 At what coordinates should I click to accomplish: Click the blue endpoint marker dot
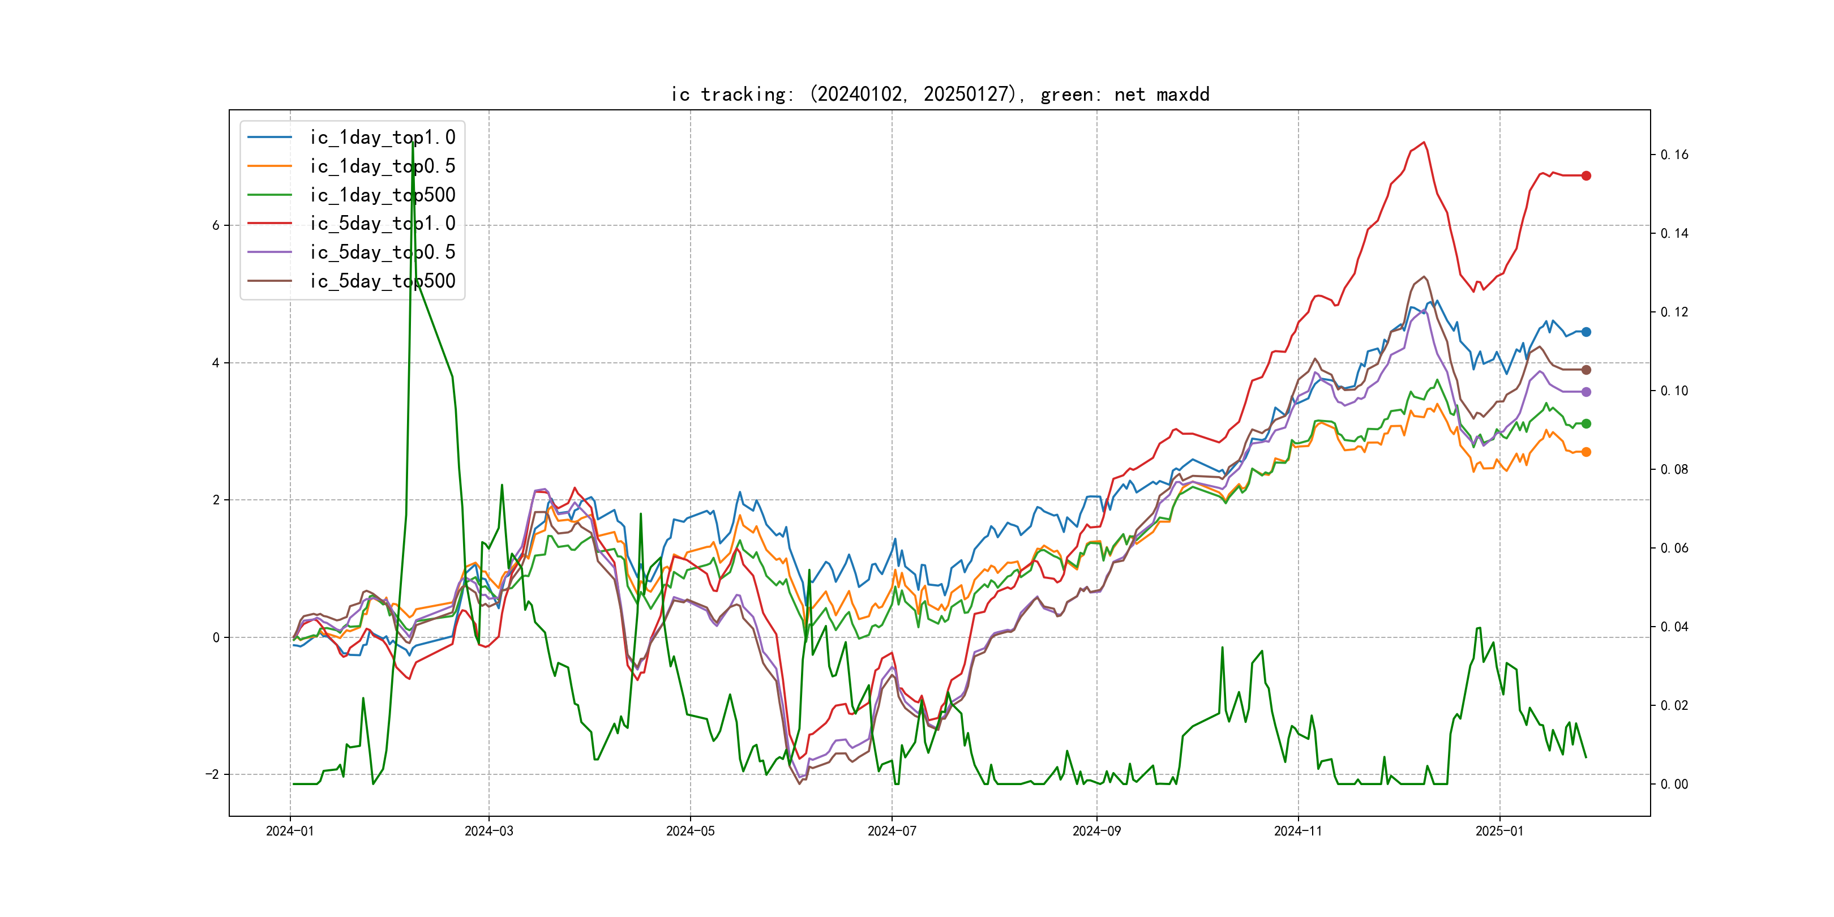[1586, 332]
